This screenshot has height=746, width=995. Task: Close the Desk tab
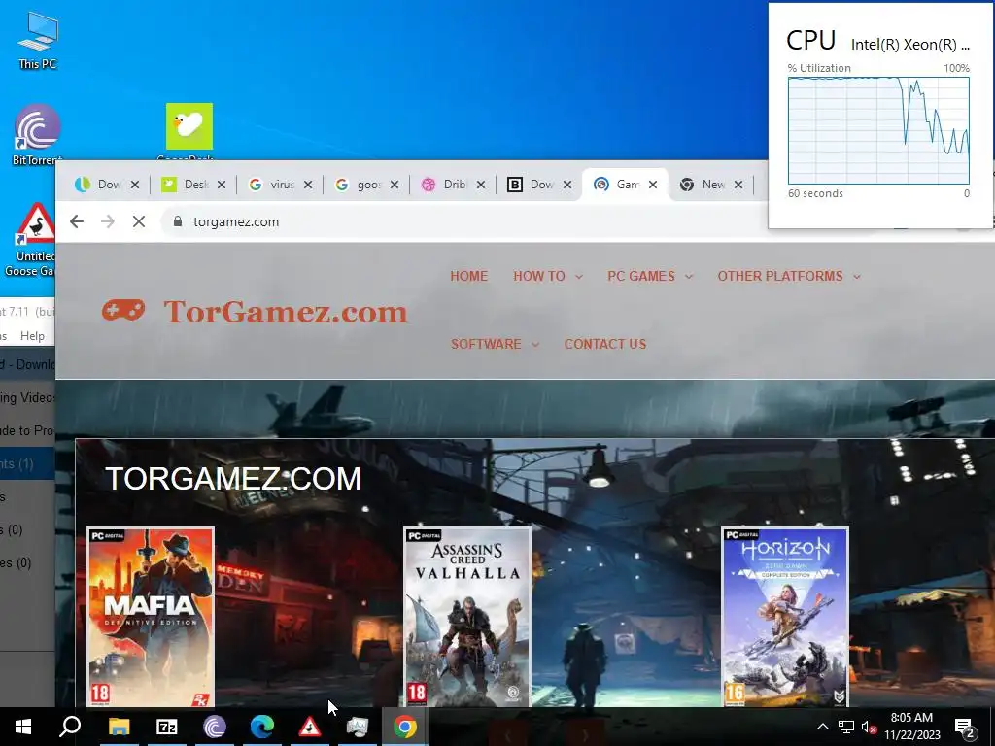click(x=221, y=185)
